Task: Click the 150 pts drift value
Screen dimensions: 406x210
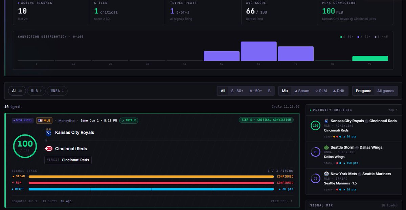Action: pos(351,163)
